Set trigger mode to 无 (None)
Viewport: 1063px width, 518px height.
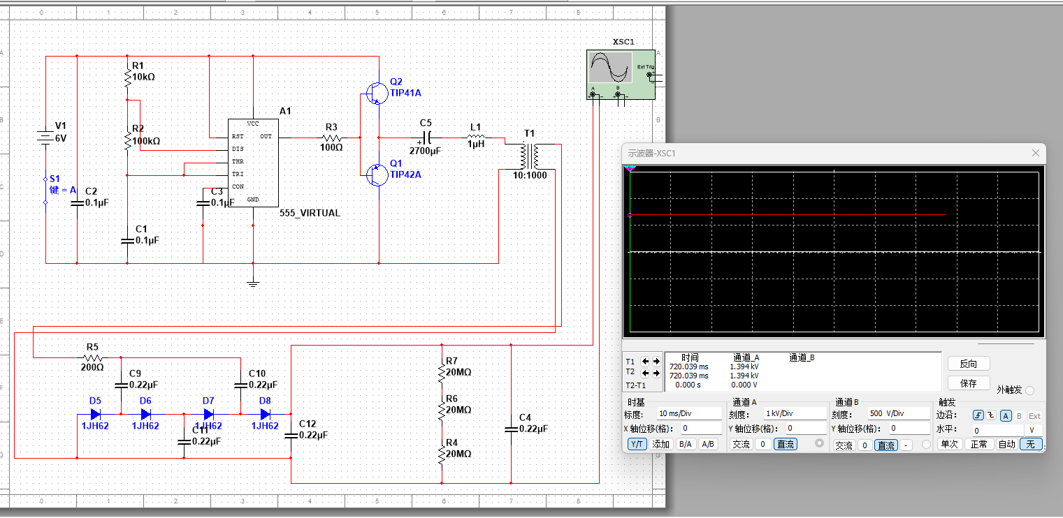click(1030, 444)
